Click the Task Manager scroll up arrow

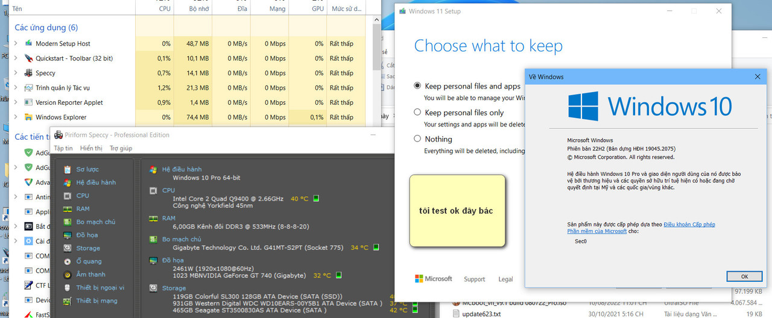pos(377,20)
